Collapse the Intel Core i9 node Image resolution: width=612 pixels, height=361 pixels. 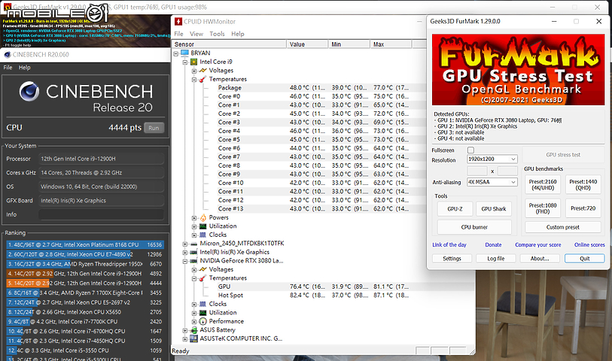click(185, 62)
